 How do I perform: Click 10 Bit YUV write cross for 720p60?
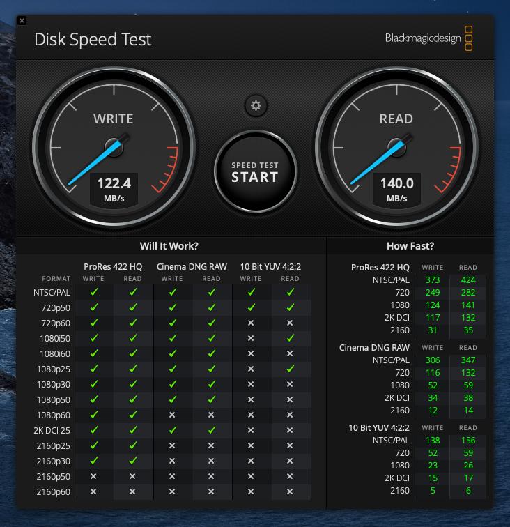tap(251, 323)
